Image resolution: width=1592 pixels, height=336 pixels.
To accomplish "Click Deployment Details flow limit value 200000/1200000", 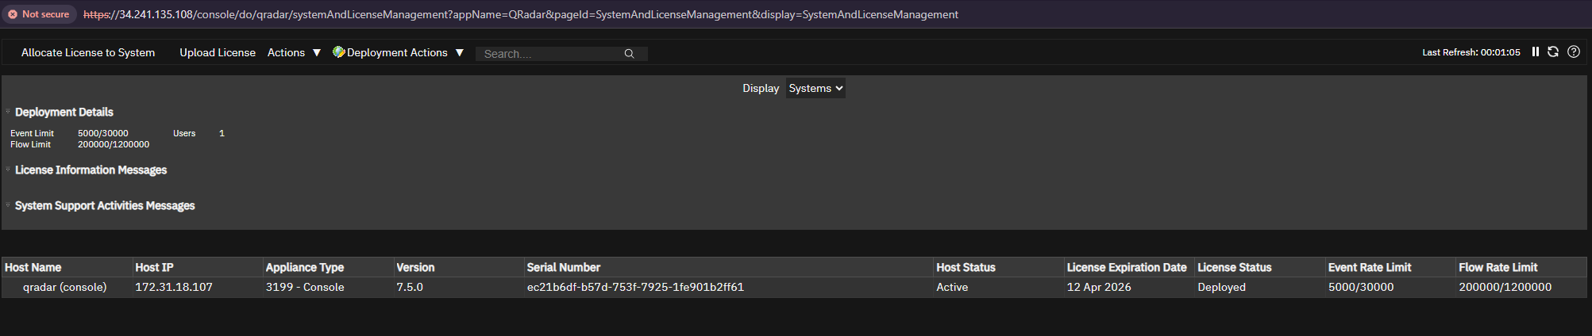I will tap(114, 144).
